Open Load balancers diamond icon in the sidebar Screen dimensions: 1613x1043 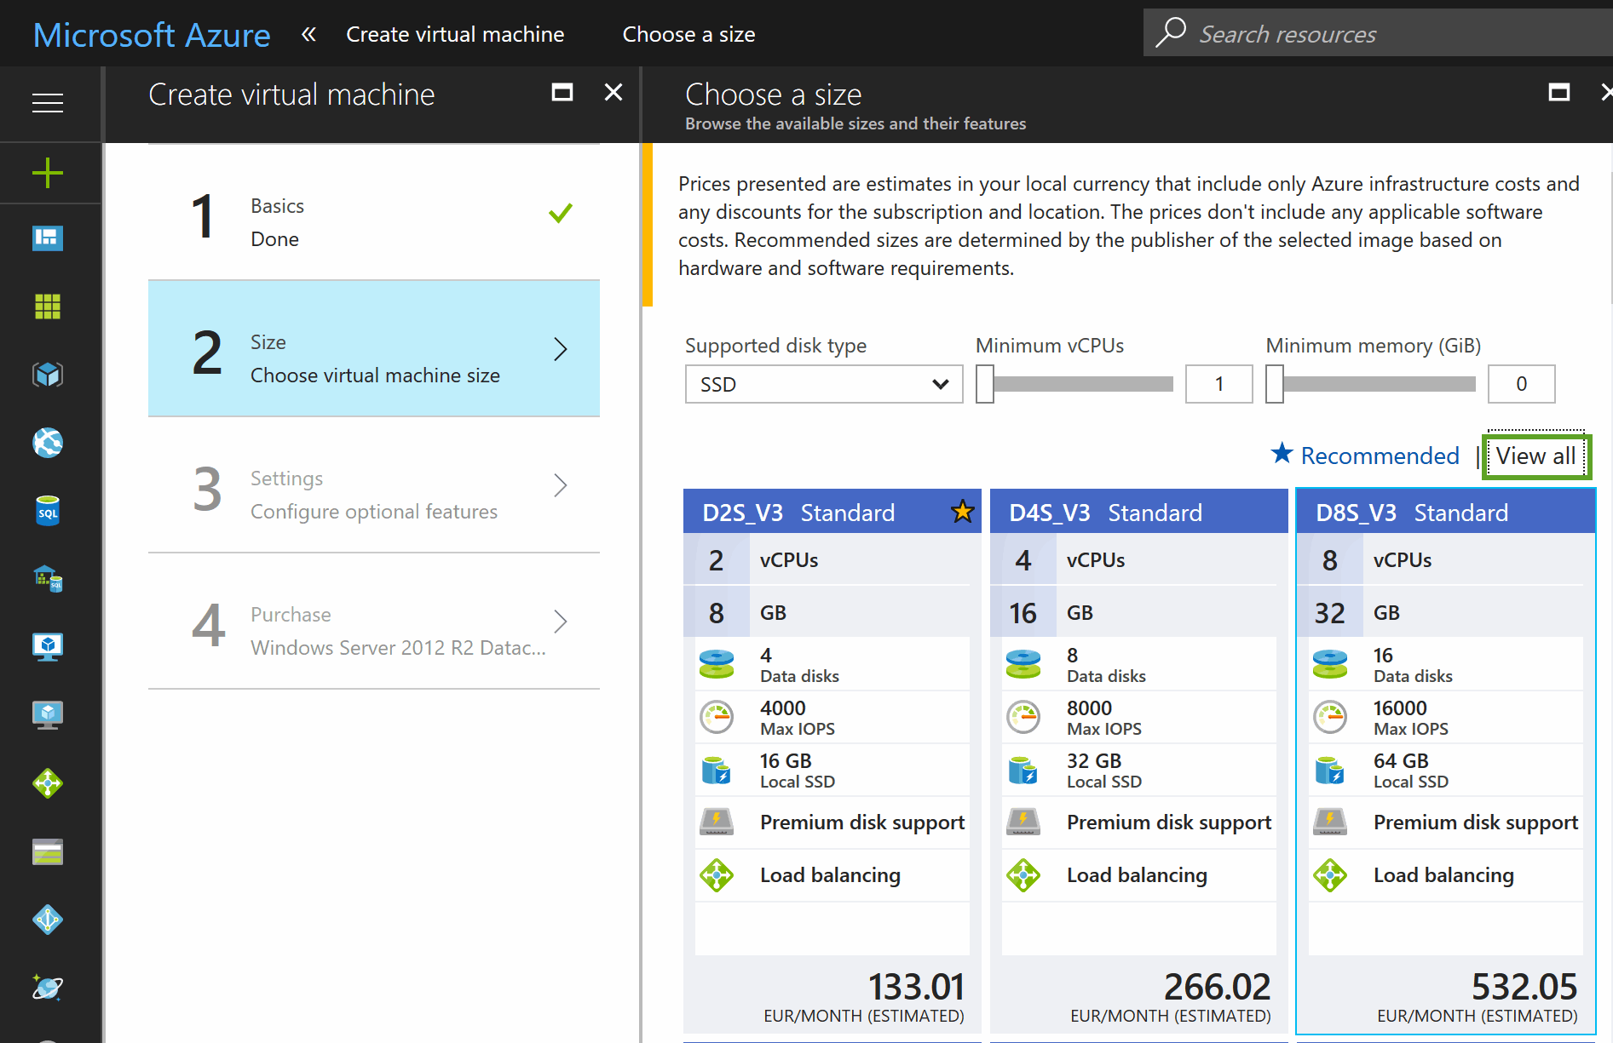click(48, 782)
